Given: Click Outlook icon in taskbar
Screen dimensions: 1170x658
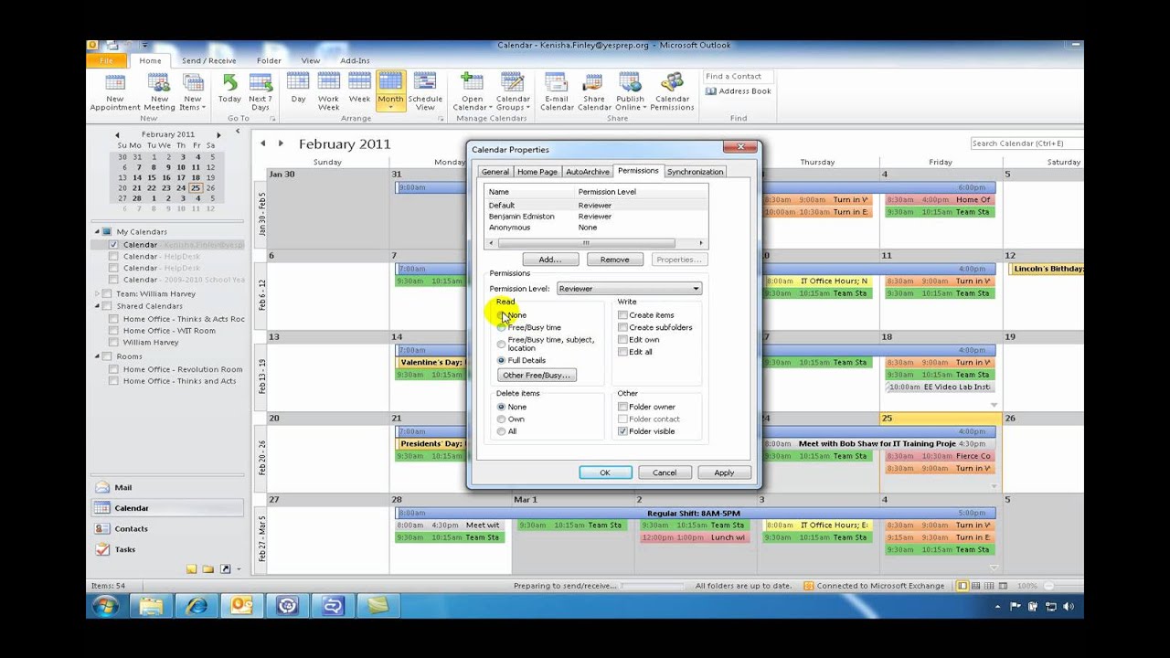Looking at the screenshot, I should point(242,606).
